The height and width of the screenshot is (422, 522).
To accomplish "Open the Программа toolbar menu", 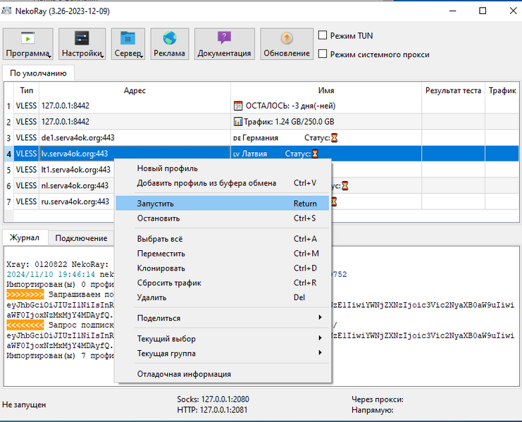I will [x=28, y=44].
